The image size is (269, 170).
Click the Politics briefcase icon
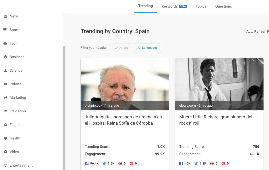(x=5, y=84)
